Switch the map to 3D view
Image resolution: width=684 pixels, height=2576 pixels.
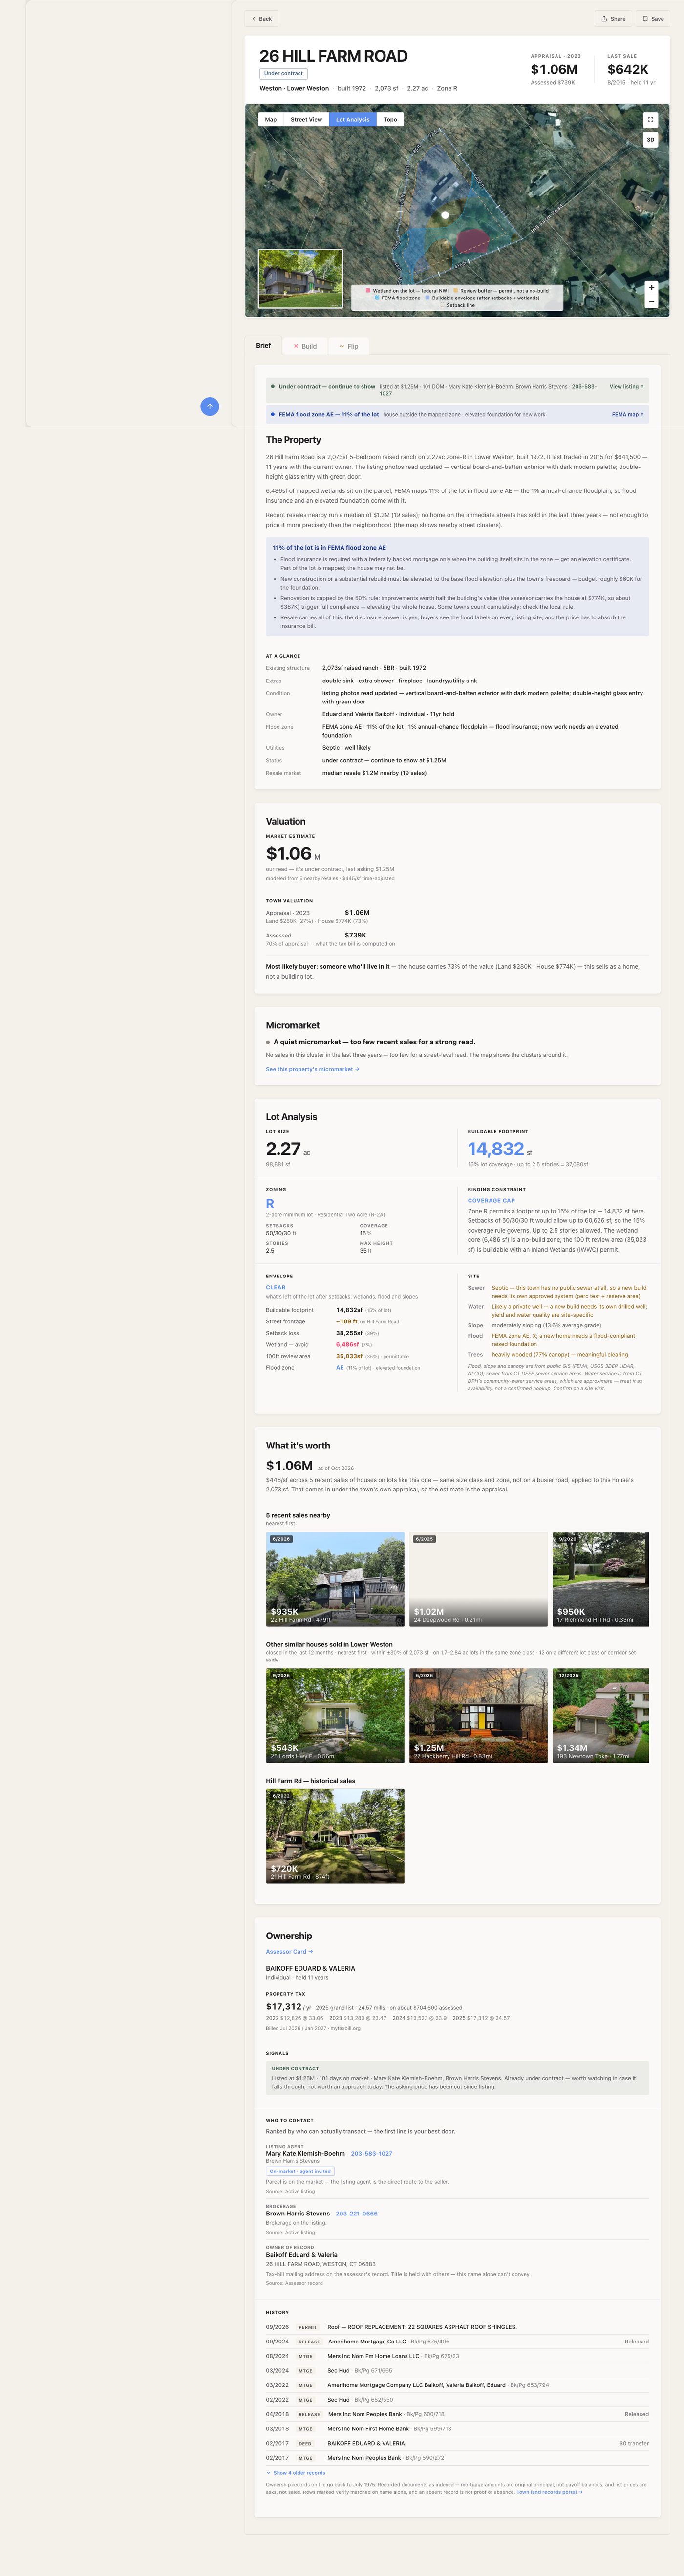(650, 140)
